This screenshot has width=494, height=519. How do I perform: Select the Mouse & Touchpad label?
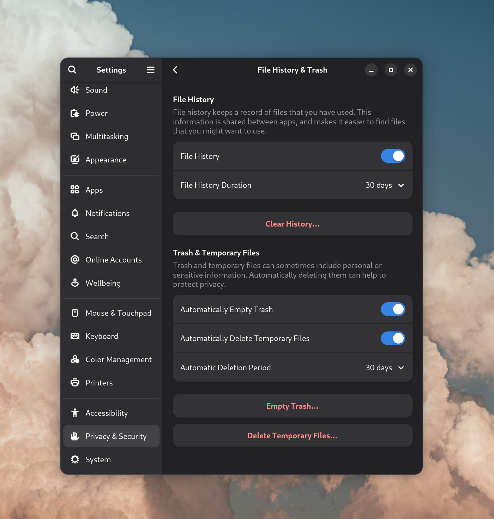coord(118,313)
